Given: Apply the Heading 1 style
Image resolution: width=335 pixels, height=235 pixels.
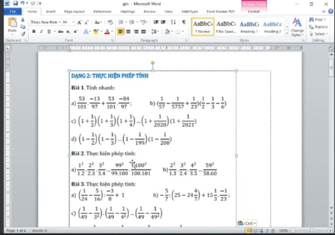Looking at the screenshot, I should click(x=249, y=27).
